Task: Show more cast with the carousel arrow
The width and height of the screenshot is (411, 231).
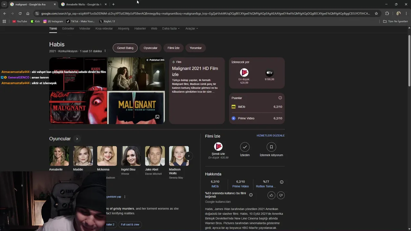Action: click(189, 156)
